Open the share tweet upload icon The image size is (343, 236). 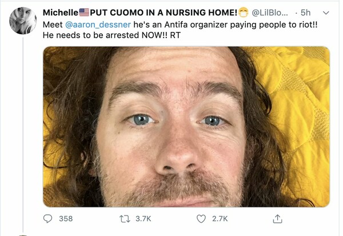pos(277,219)
